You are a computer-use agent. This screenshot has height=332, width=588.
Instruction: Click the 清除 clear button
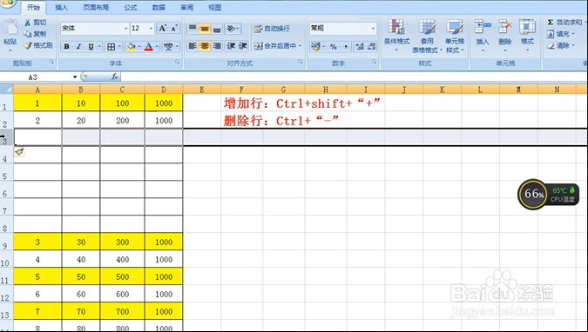[560, 46]
